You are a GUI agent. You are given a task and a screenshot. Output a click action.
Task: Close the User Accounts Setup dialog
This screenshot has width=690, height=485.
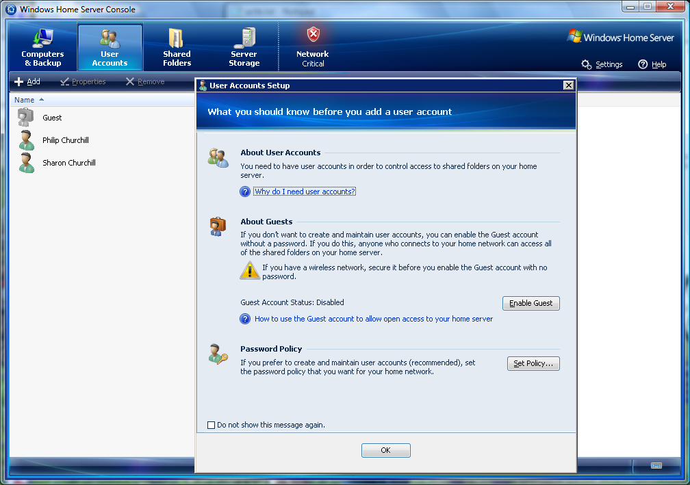click(569, 86)
